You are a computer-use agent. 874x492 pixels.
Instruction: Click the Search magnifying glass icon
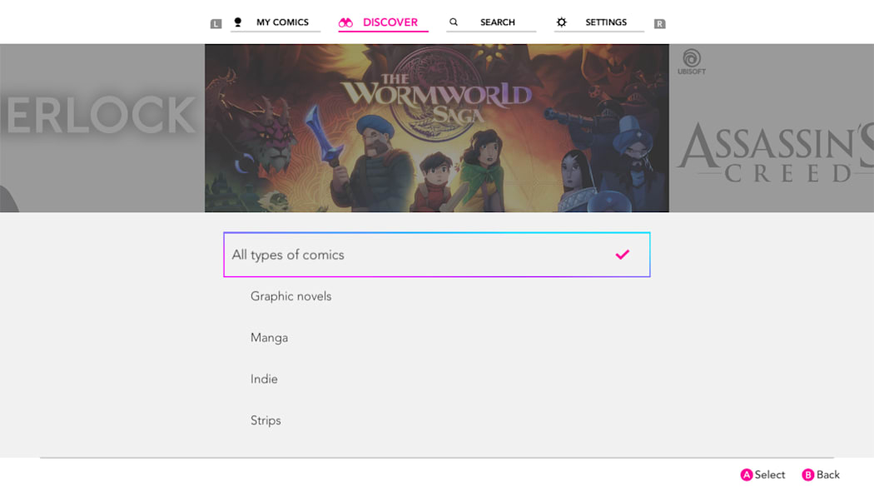pos(454,22)
